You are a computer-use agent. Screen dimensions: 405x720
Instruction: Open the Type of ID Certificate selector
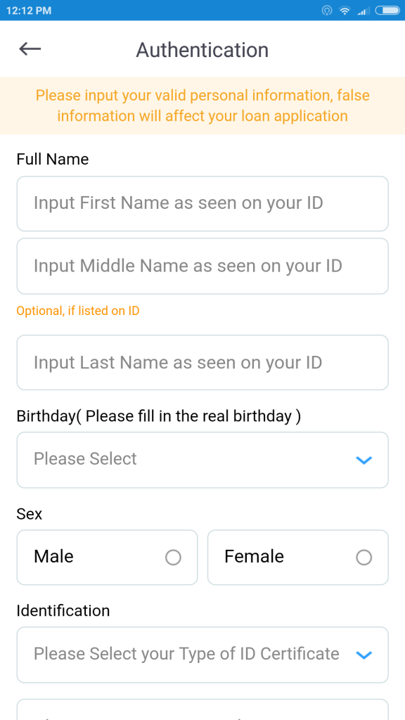coord(202,655)
